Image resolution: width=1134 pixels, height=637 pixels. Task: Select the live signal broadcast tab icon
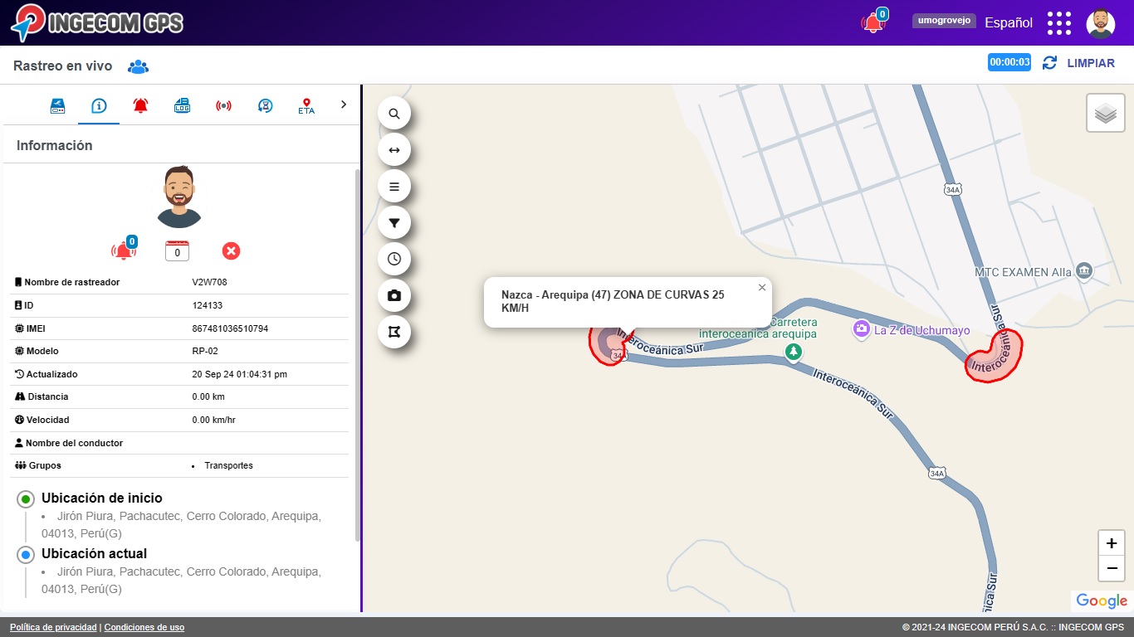coord(223,105)
